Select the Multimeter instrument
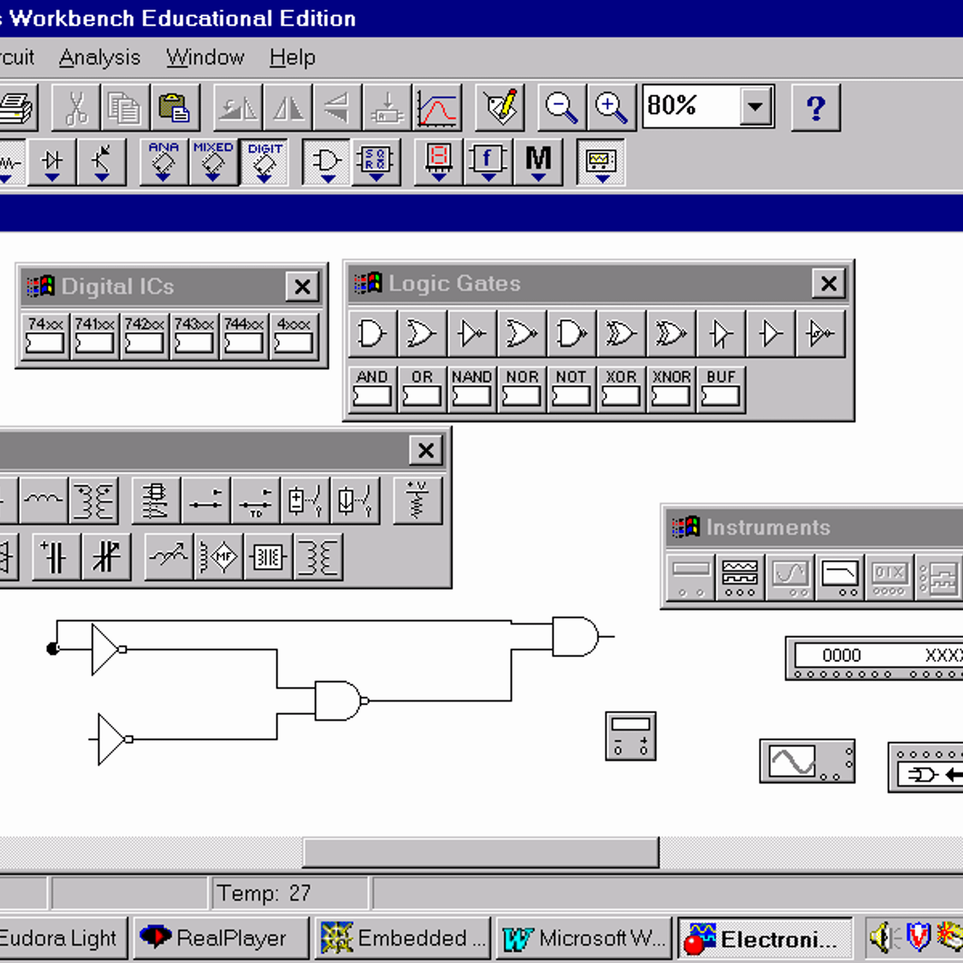The image size is (963, 963). pyautogui.click(x=691, y=578)
